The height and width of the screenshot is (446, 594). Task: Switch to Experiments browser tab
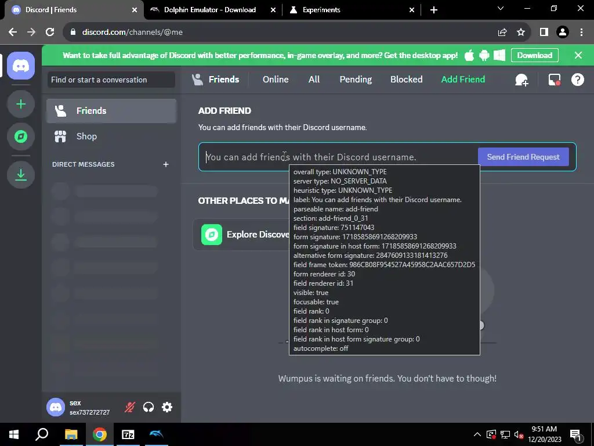pyautogui.click(x=321, y=10)
